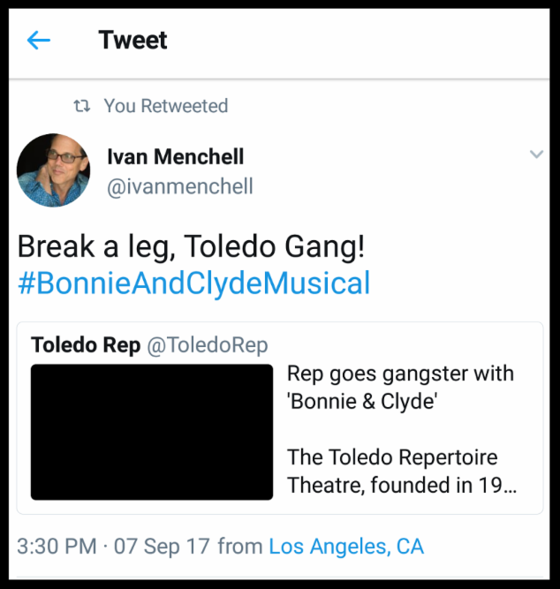
Task: Open the black quoted tweet thumbnail
Action: click(x=152, y=432)
